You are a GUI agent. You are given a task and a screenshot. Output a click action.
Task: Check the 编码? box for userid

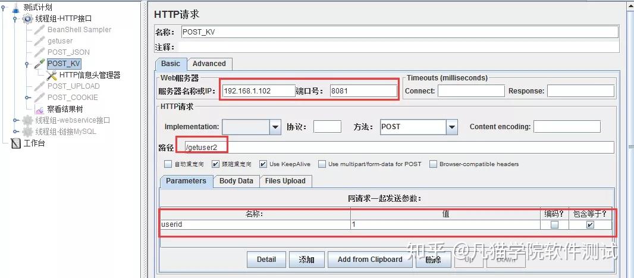(x=554, y=224)
